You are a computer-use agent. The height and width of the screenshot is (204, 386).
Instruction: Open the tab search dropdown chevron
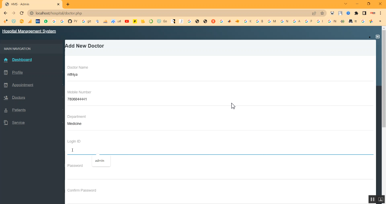click(346, 4)
